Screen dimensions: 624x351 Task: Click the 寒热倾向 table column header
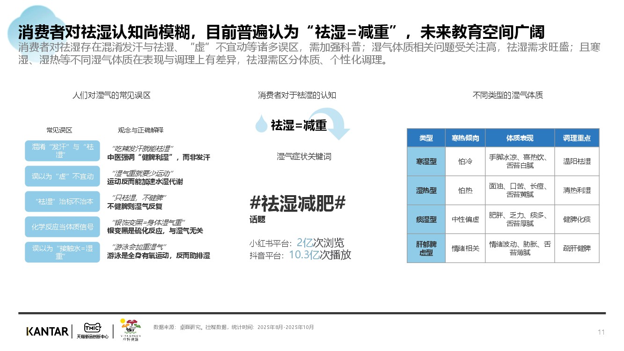(x=465, y=138)
